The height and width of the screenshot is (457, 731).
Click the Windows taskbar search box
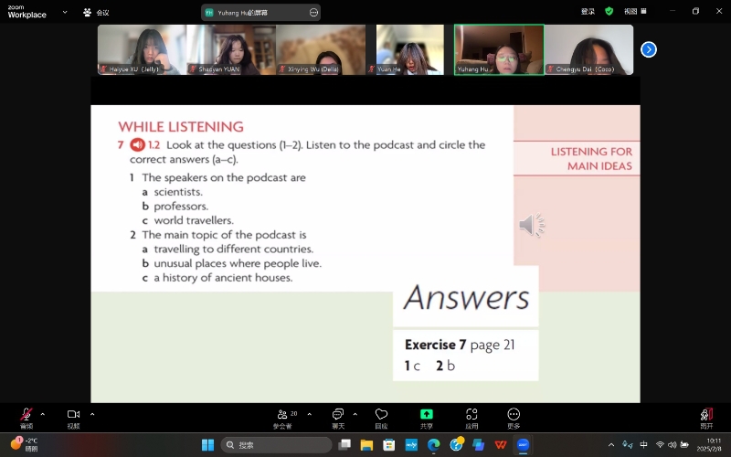coord(276,445)
